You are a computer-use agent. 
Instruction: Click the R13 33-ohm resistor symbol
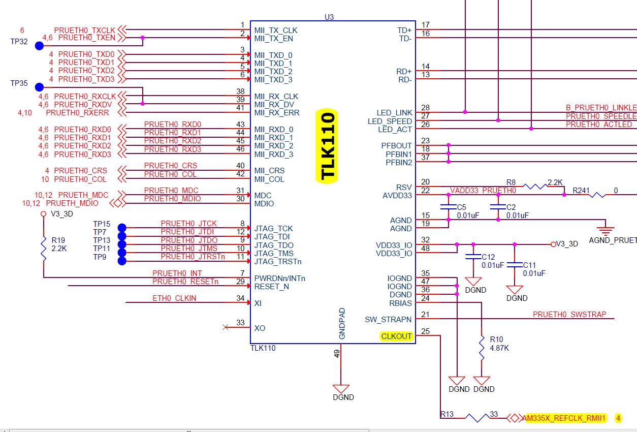click(x=477, y=418)
